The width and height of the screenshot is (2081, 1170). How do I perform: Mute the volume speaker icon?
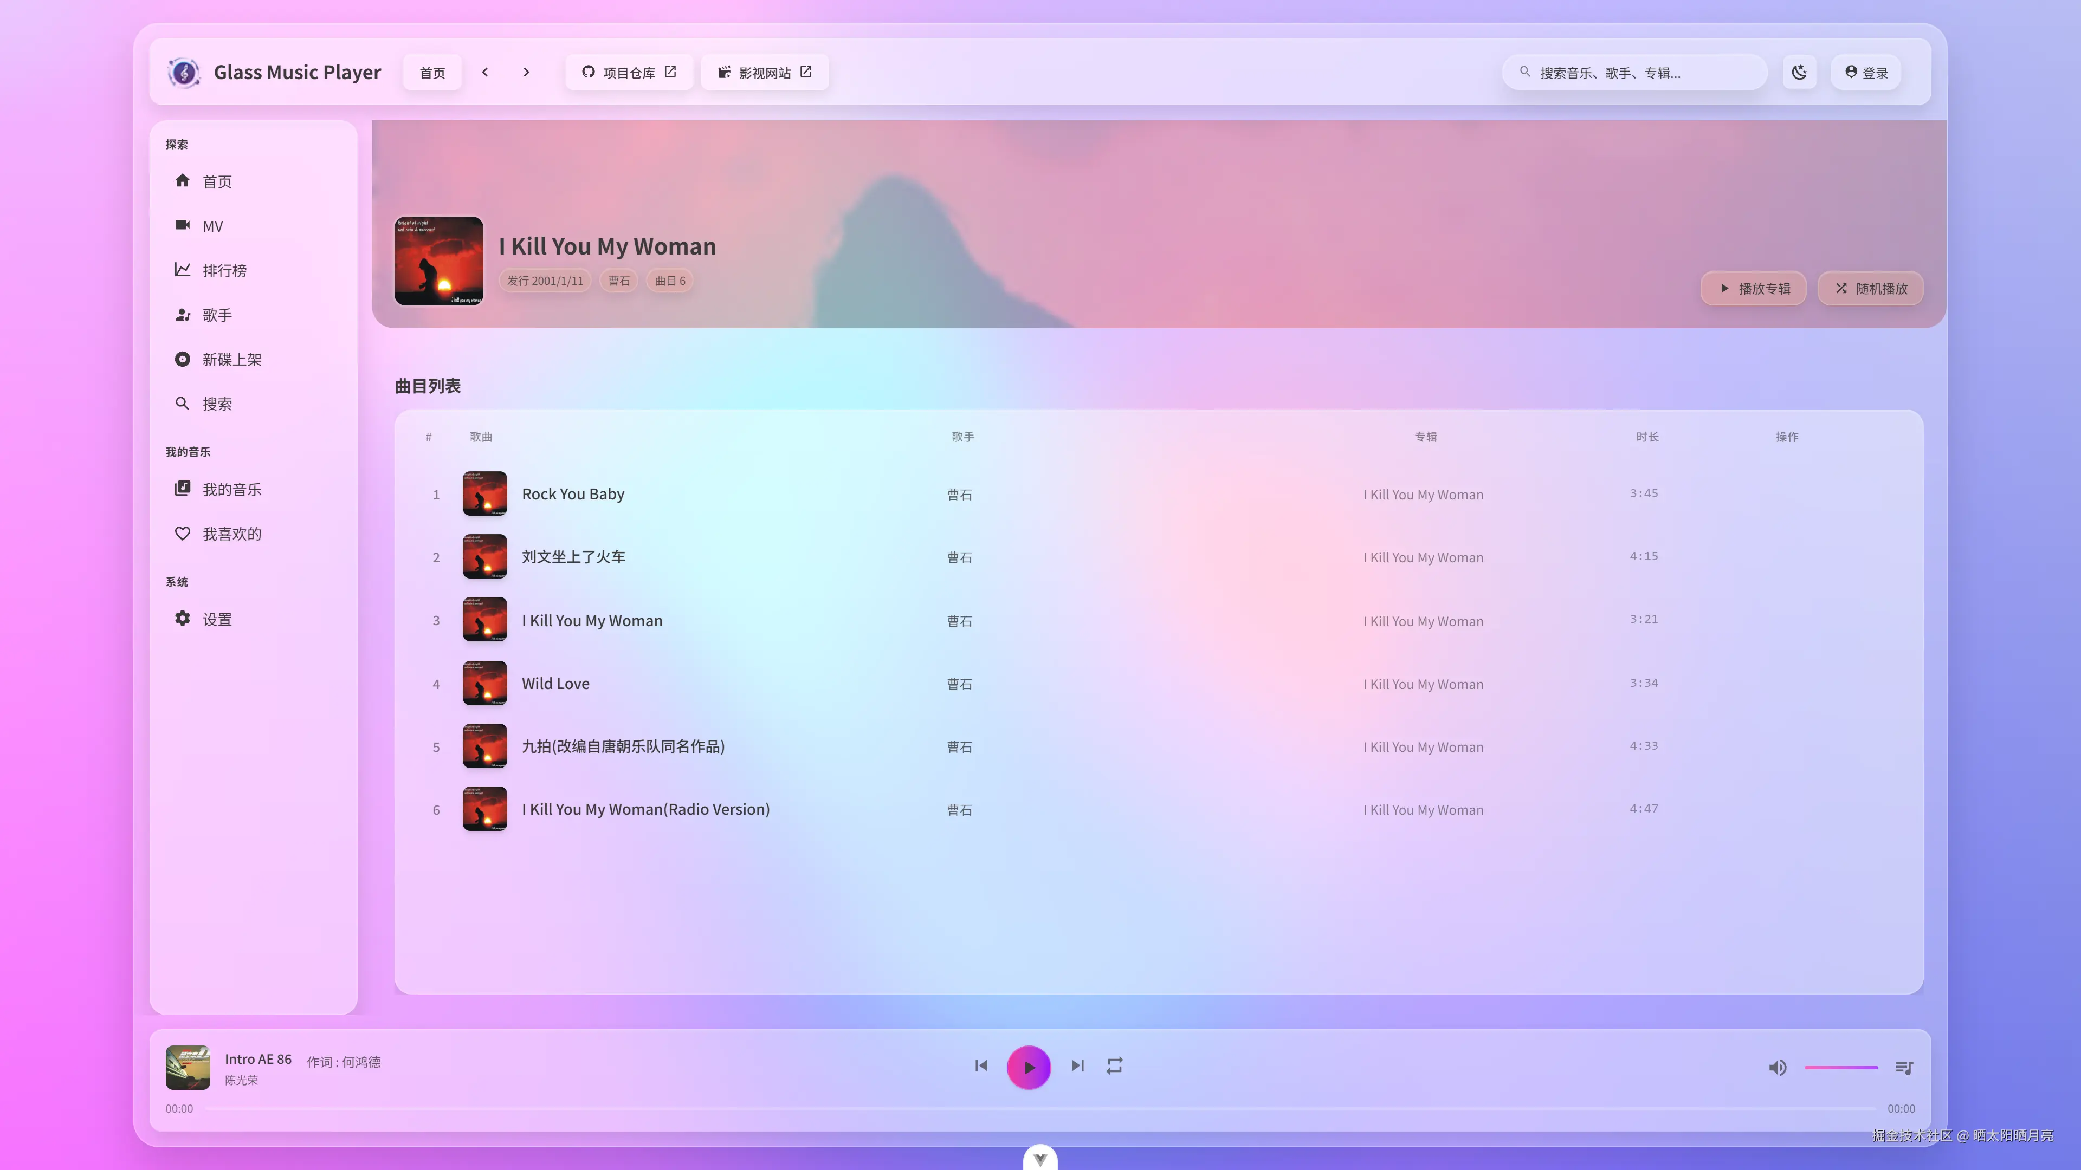click(x=1778, y=1068)
